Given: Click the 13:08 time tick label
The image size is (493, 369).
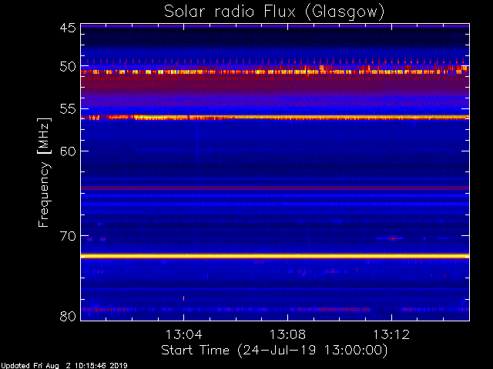Looking at the screenshot, I should point(287,334).
